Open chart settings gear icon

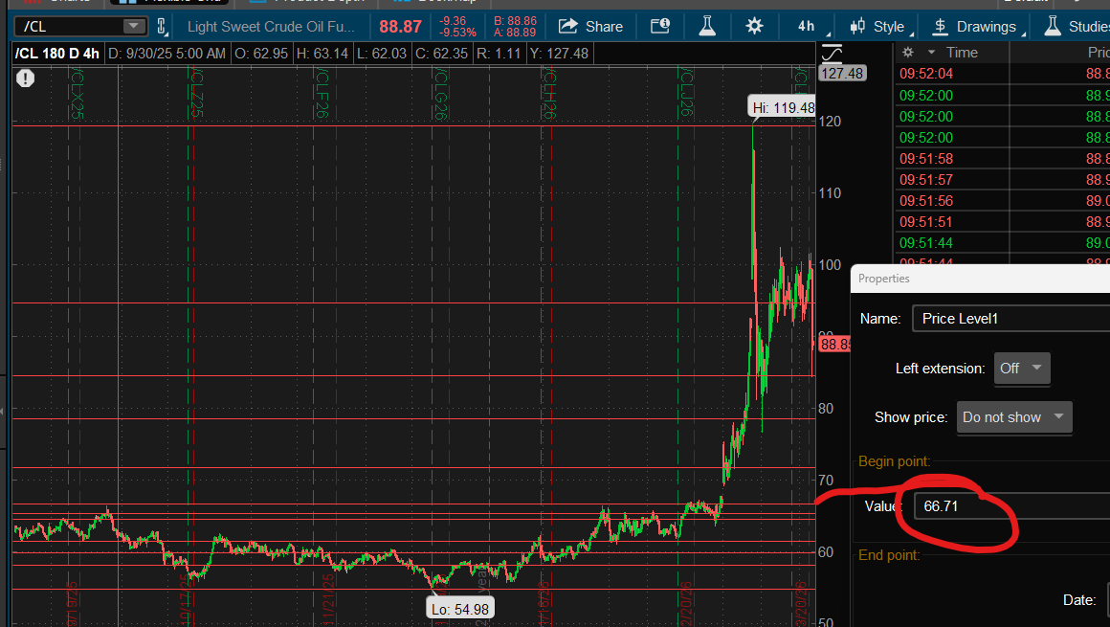(x=755, y=26)
